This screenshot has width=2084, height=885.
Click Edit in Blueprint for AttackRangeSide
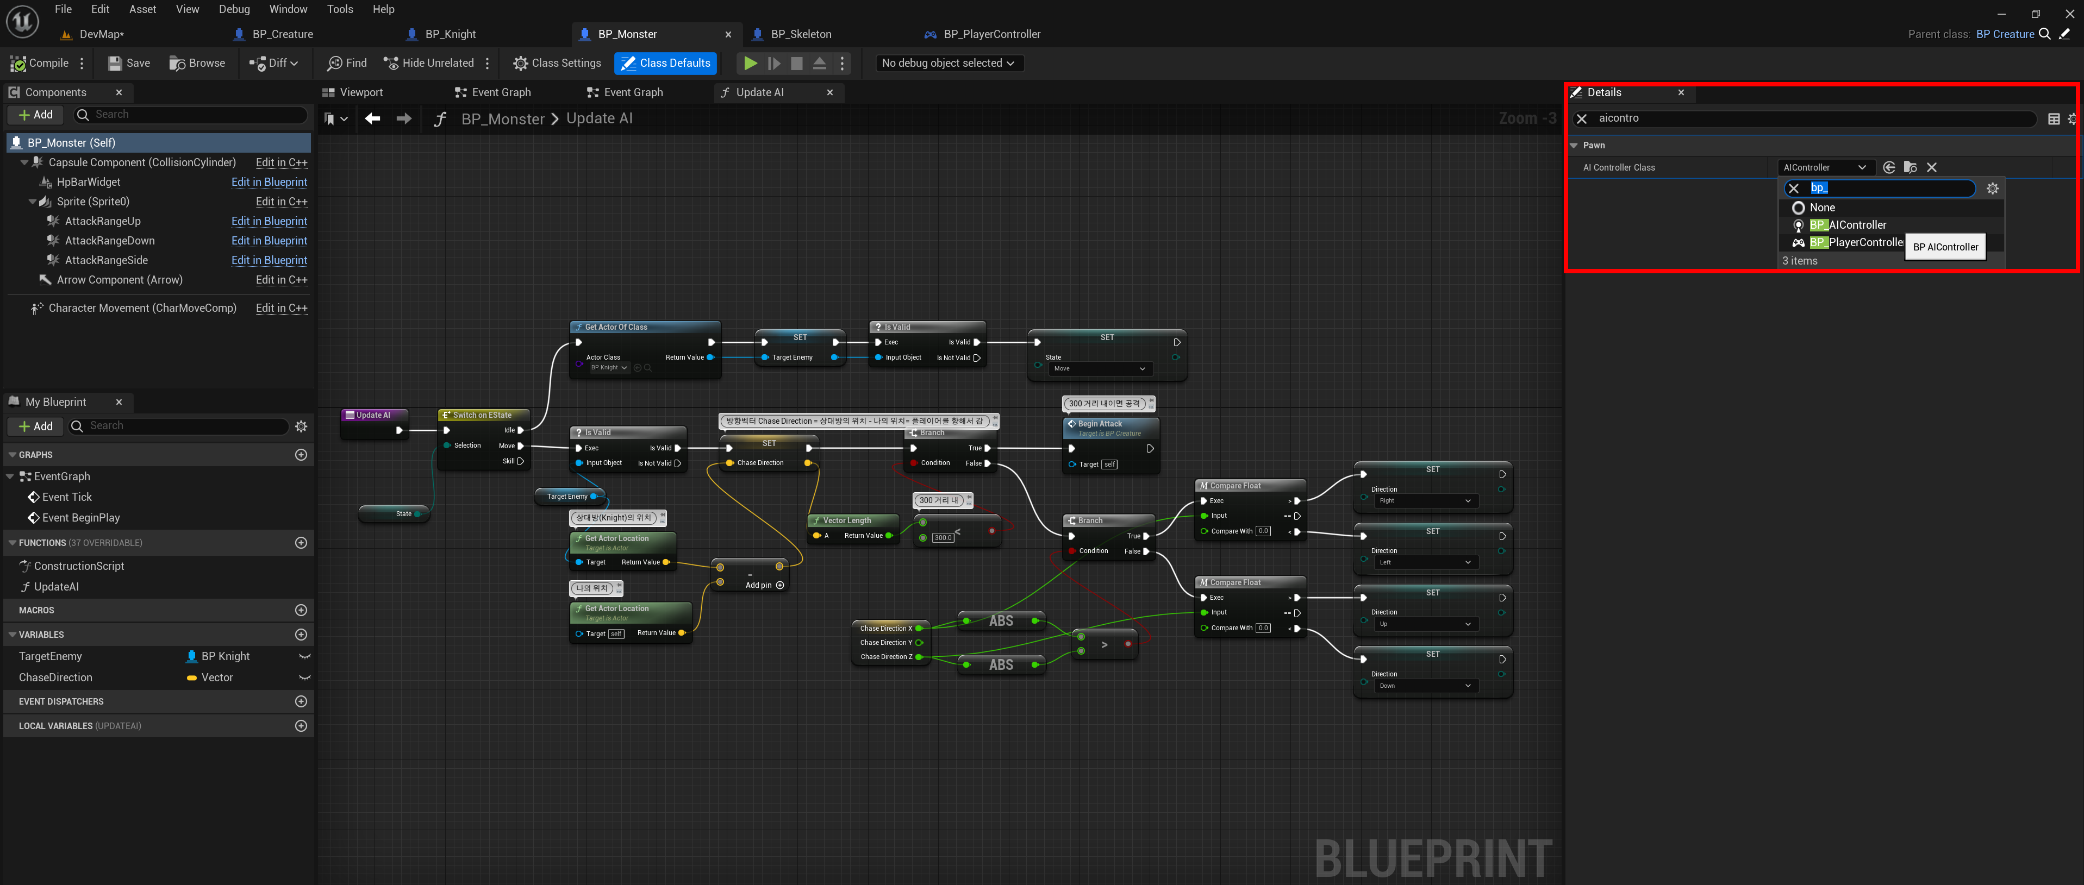click(270, 260)
